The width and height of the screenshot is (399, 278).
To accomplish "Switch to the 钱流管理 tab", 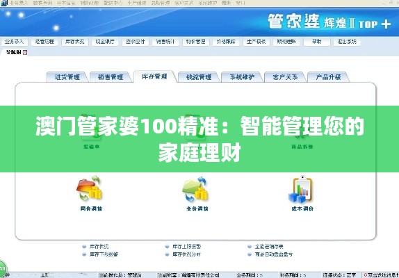I will click(x=199, y=77).
